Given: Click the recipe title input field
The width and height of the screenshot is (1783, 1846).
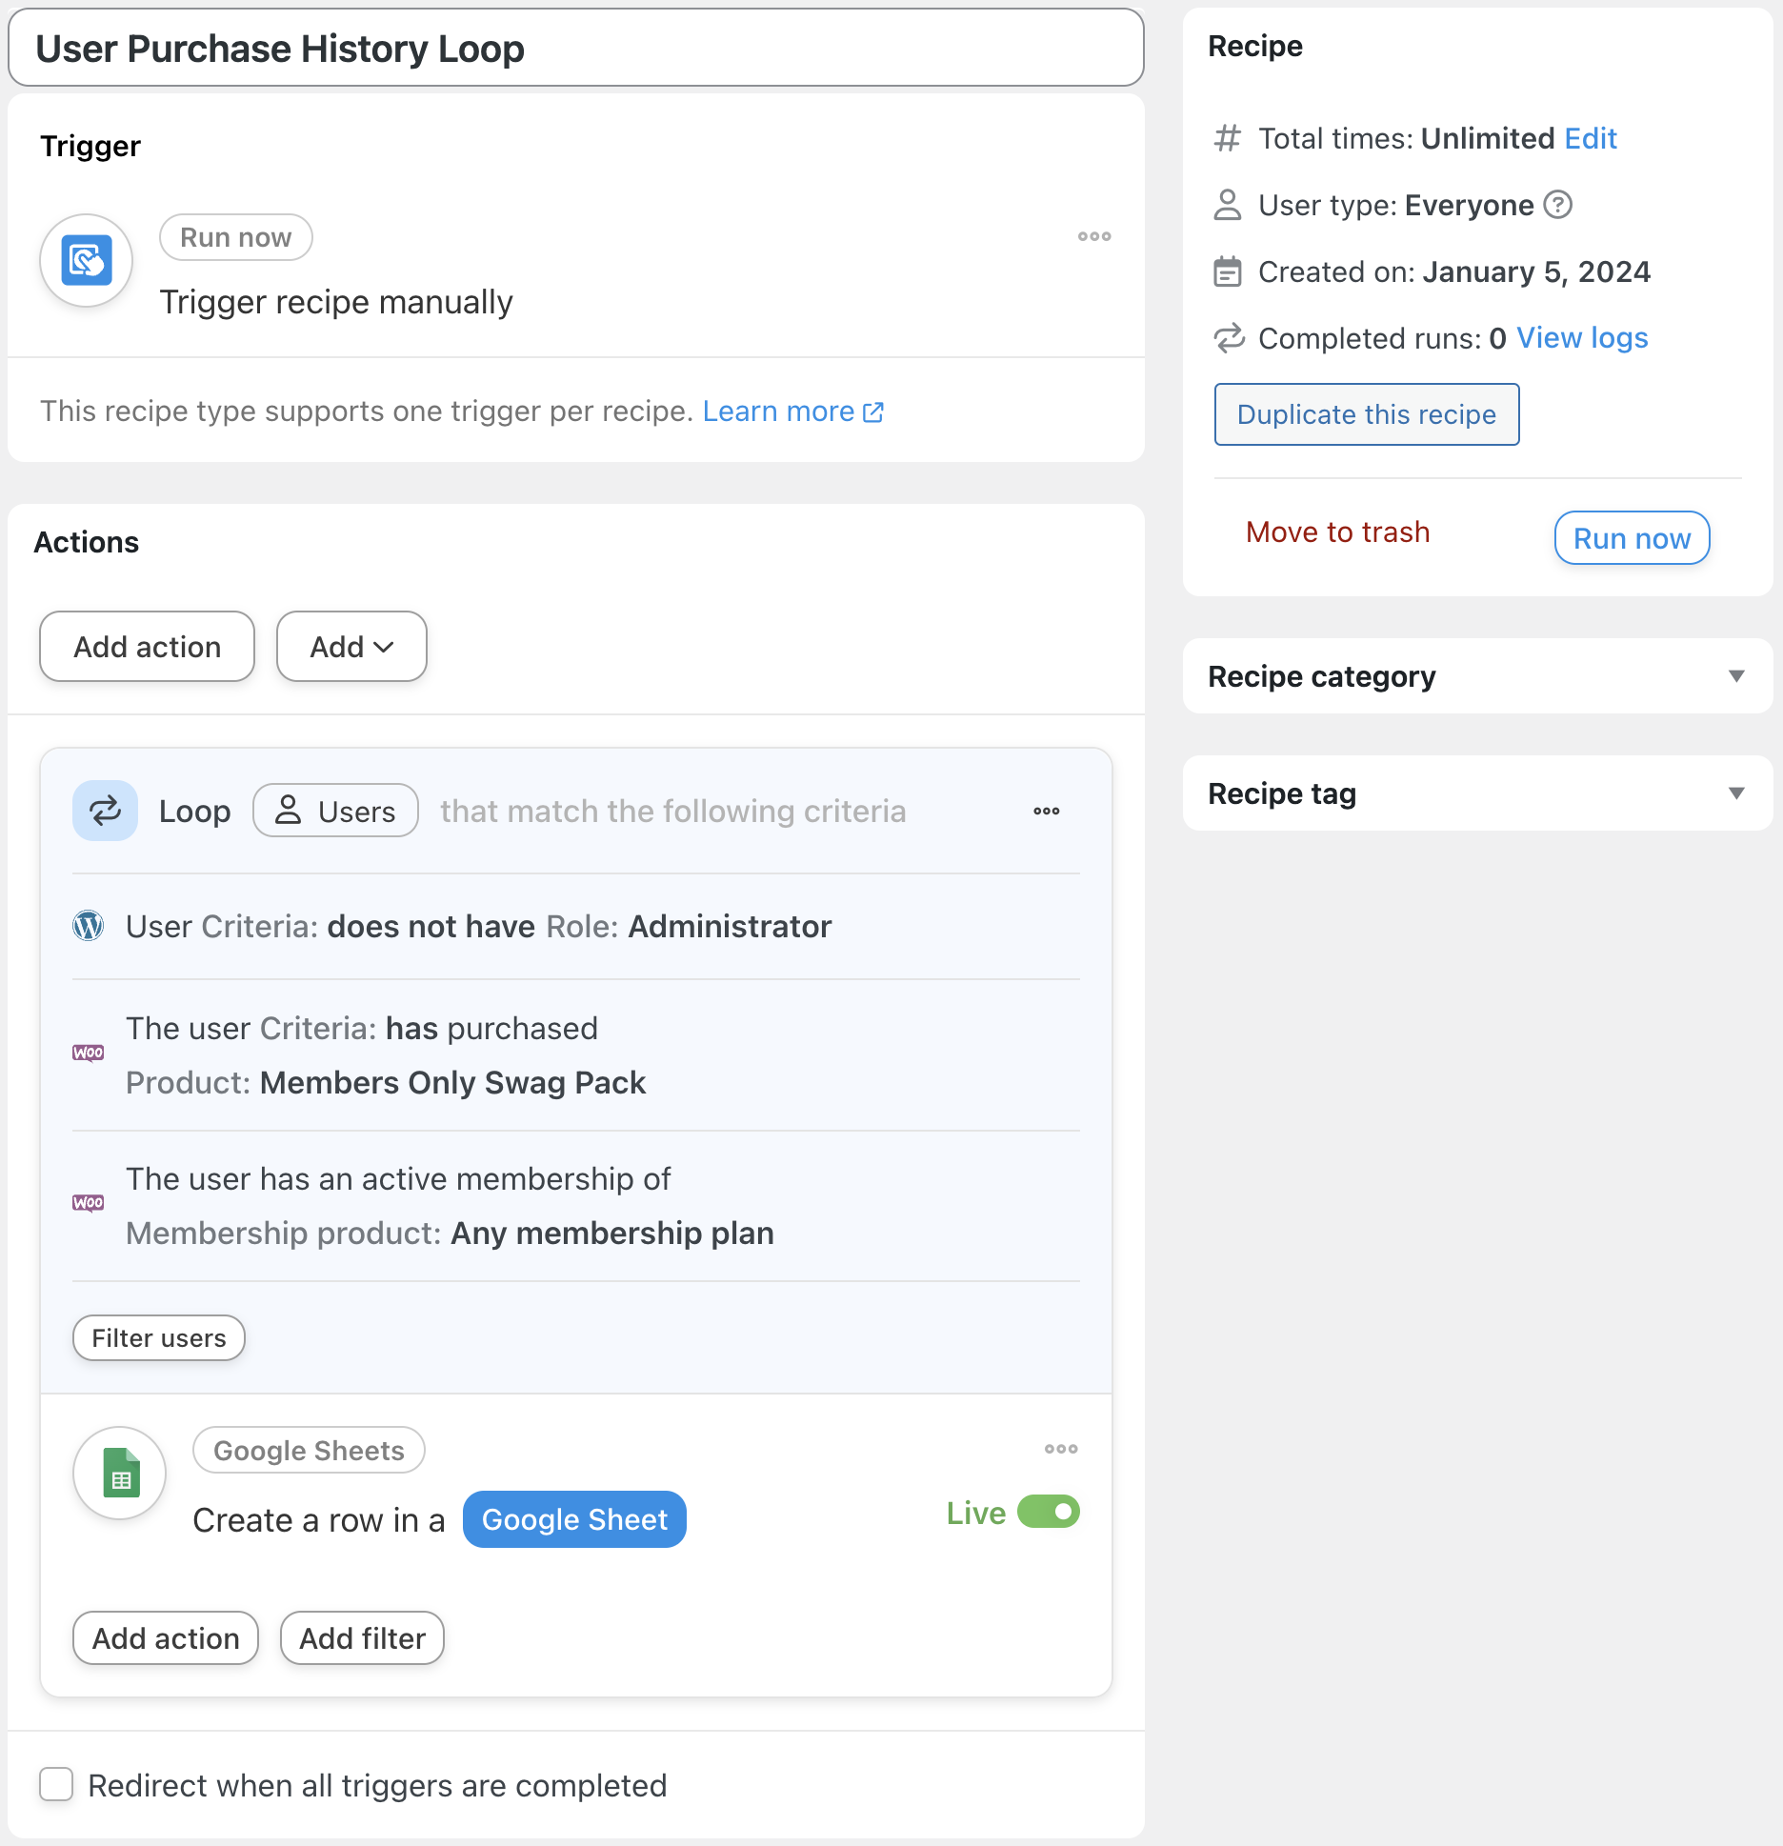Looking at the screenshot, I should point(575,49).
